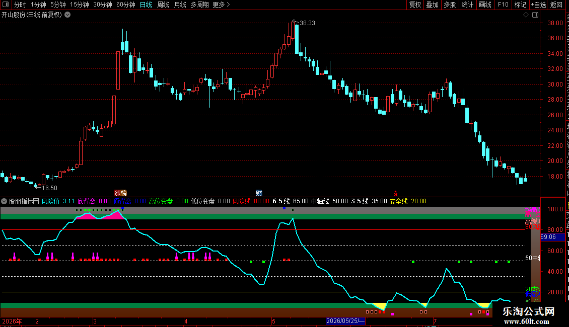Click the 2026/05/25 date cursor label

click(x=345, y=321)
